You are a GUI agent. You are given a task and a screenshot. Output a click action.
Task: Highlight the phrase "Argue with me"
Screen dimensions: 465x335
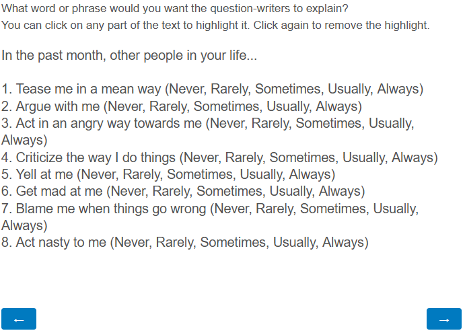click(x=59, y=106)
